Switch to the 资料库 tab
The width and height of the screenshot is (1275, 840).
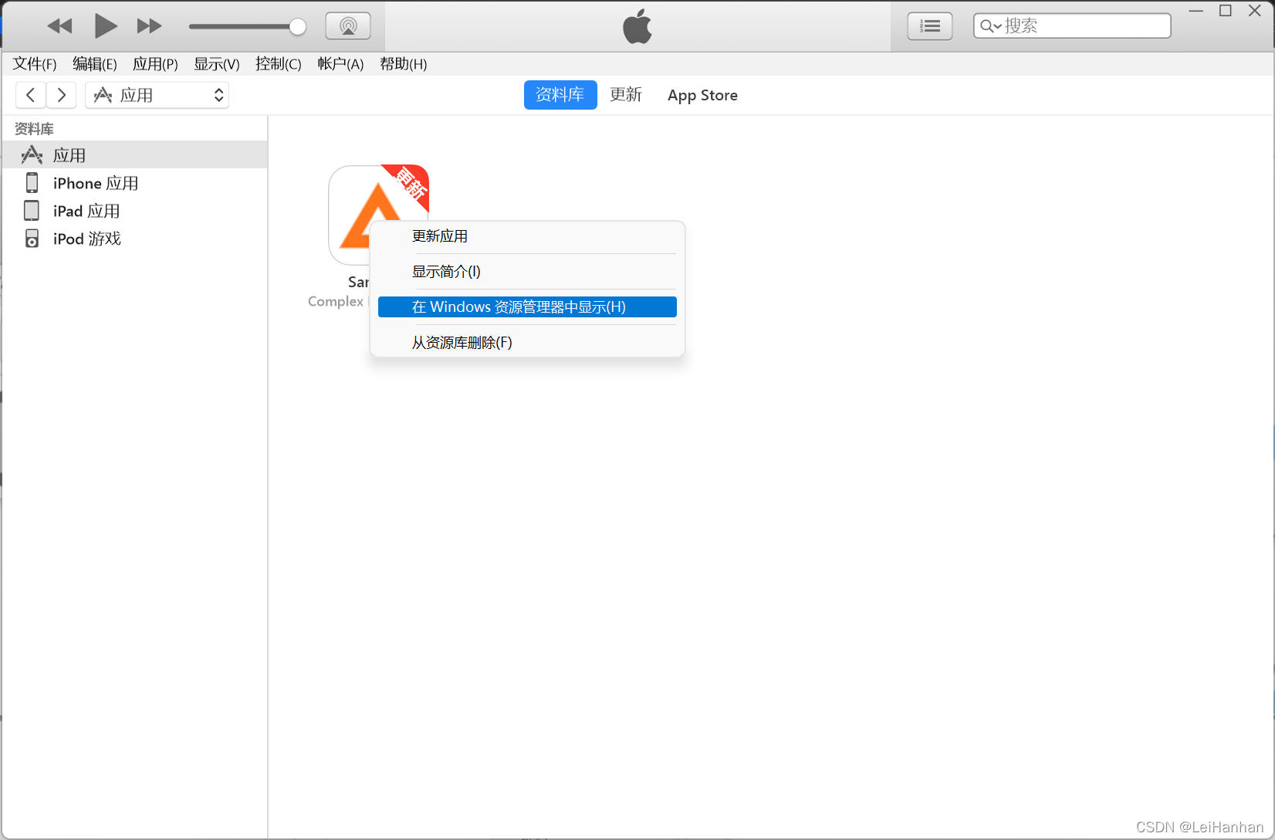[x=560, y=95]
